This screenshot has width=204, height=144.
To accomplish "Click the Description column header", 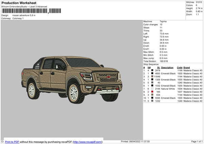I will pyautogui.click(x=167, y=67).
